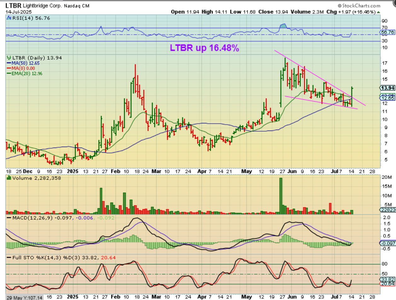The image size is (396, 300).
Task: Click the RSI 56.76 value tag
Action: [x=387, y=32]
